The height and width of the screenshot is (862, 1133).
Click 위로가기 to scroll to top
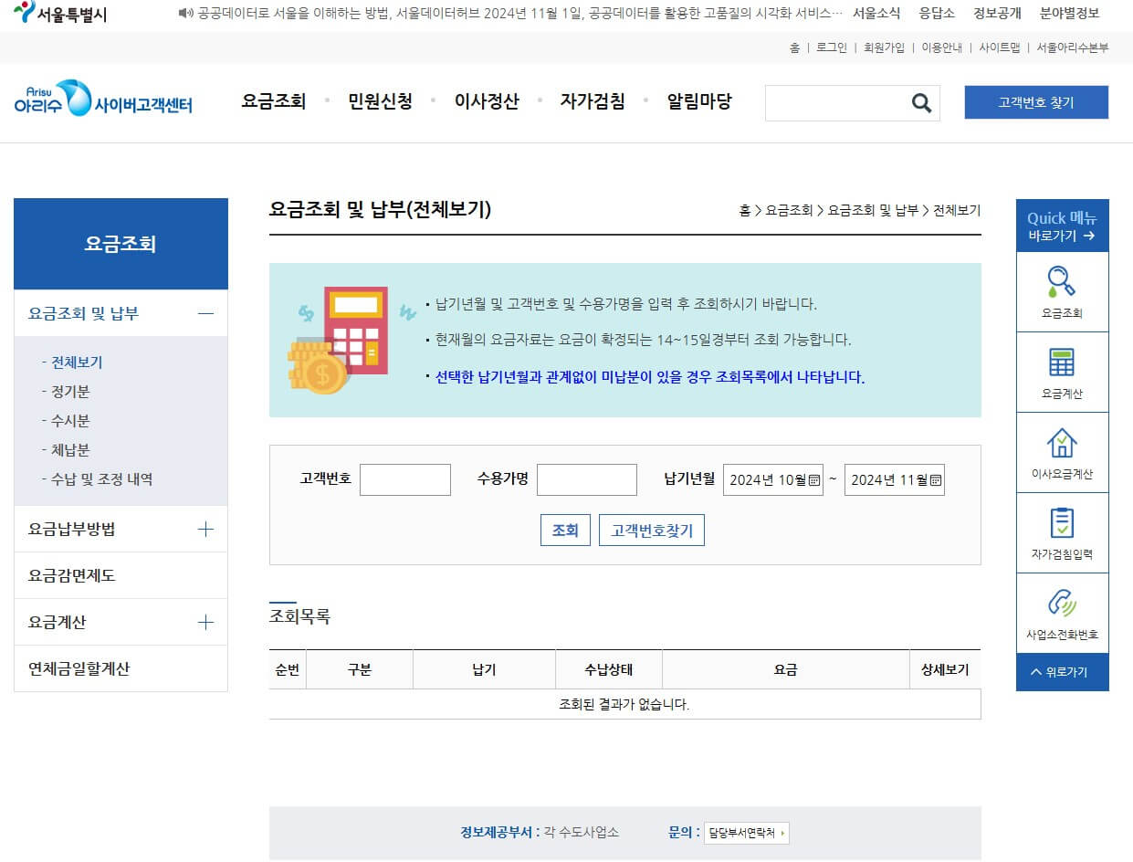[1062, 672]
